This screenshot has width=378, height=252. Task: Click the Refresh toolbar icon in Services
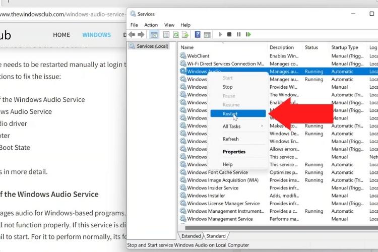pyautogui.click(x=176, y=35)
